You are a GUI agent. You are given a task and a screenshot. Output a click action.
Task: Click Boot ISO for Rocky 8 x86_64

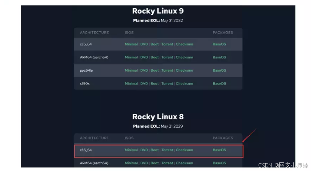tap(155, 150)
